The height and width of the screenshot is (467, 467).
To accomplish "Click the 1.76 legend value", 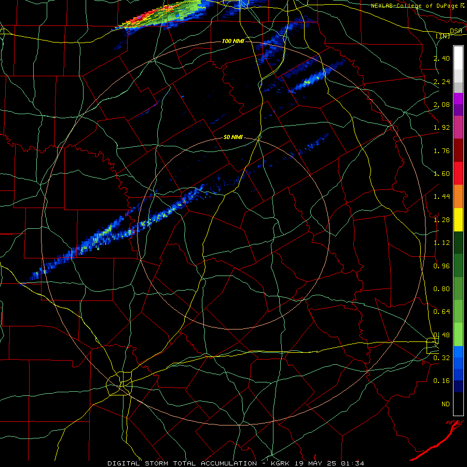I will (442, 150).
